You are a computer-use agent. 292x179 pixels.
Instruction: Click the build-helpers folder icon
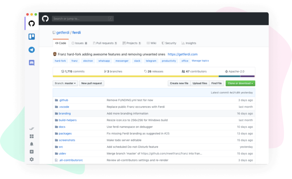click(x=56, y=120)
